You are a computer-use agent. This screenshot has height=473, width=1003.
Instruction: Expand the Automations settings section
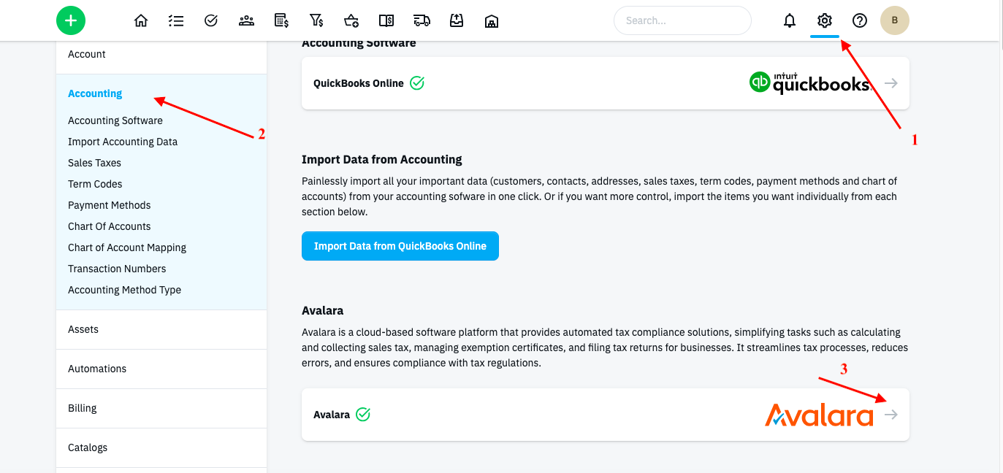161,369
